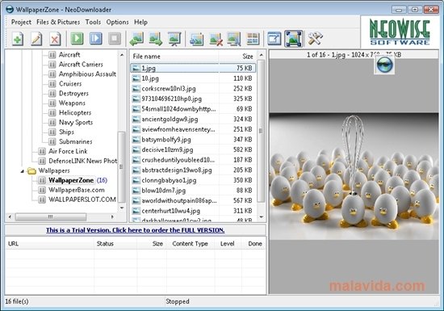
Task: Select centerhurt10wu4.jpg file
Action: [x=193, y=211]
